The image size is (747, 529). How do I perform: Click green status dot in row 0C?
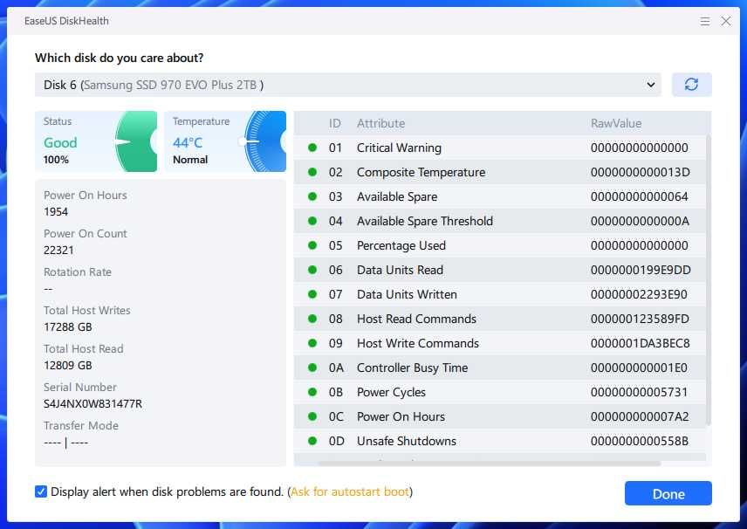click(312, 416)
